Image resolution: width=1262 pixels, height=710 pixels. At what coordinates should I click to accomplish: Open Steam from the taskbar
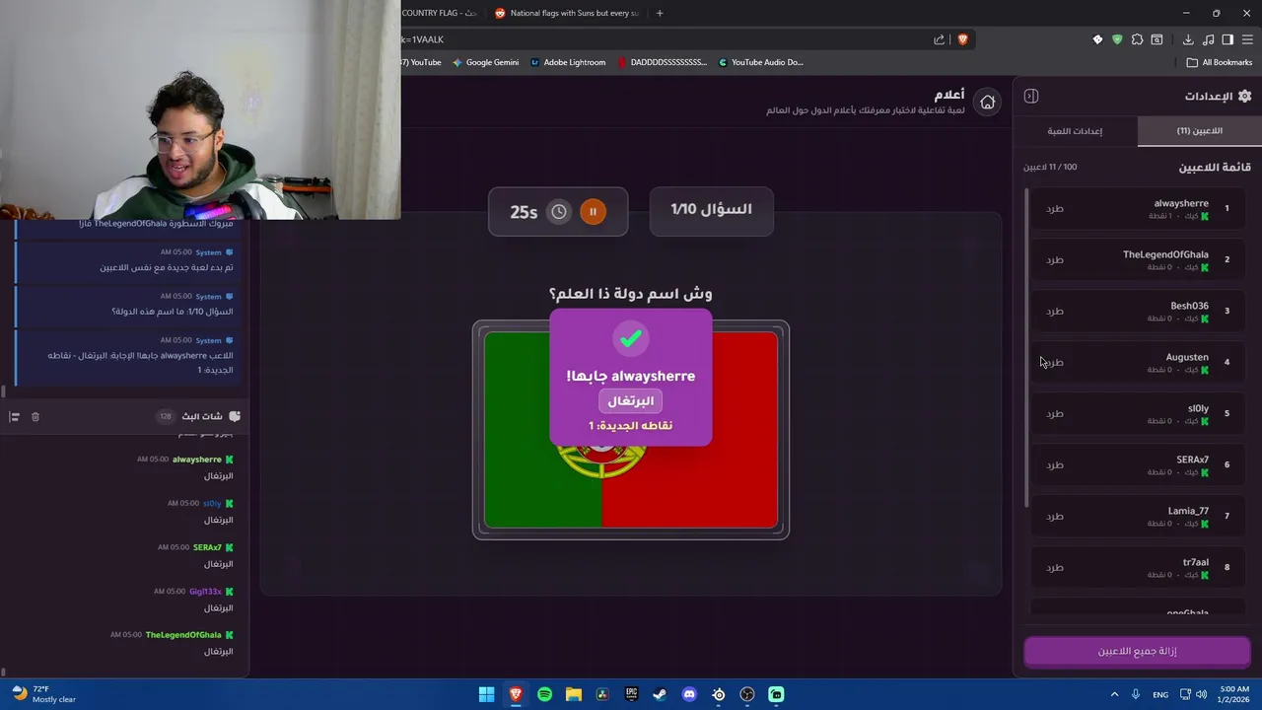tap(660, 694)
